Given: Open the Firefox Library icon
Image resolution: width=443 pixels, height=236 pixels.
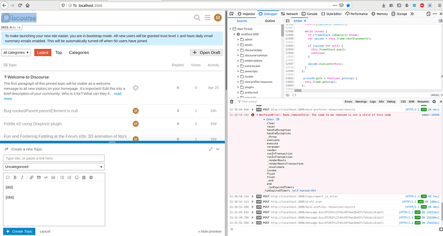Looking at the screenshot, I should (391, 5).
